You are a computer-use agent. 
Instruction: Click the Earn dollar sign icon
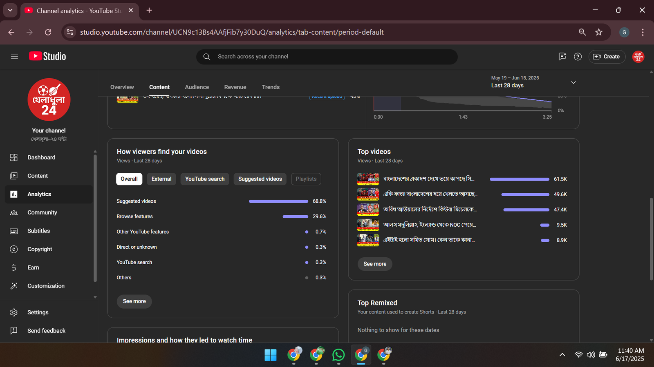coord(14,268)
